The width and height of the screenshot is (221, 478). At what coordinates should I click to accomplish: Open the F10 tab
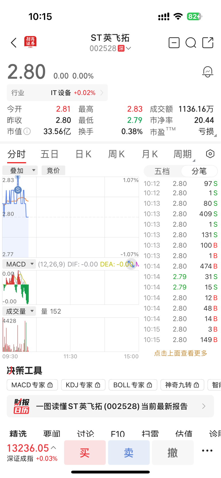point(118,434)
